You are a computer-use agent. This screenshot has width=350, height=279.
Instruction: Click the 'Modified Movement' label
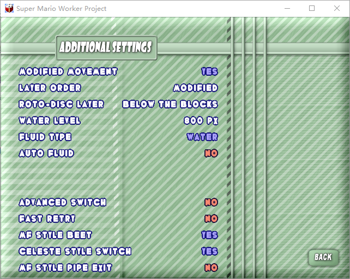[68, 71]
